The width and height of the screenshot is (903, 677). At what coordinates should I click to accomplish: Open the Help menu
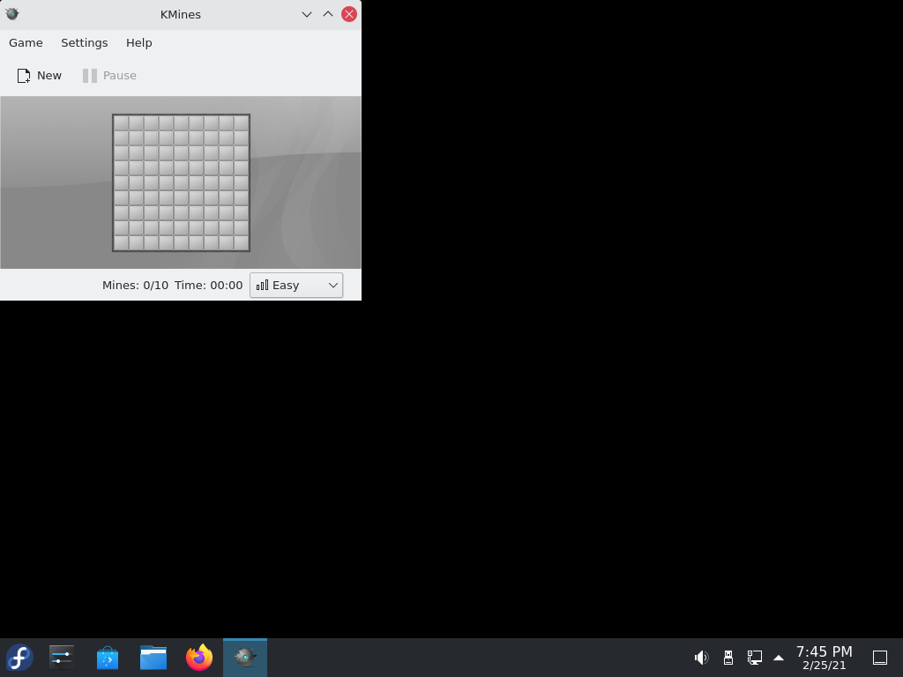pyautogui.click(x=139, y=43)
